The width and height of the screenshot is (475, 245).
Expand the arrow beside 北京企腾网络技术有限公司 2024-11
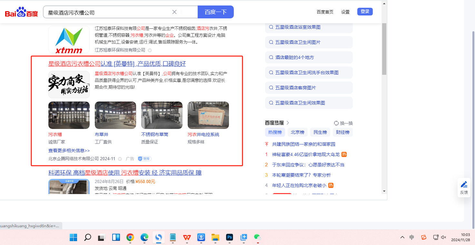coord(120,159)
